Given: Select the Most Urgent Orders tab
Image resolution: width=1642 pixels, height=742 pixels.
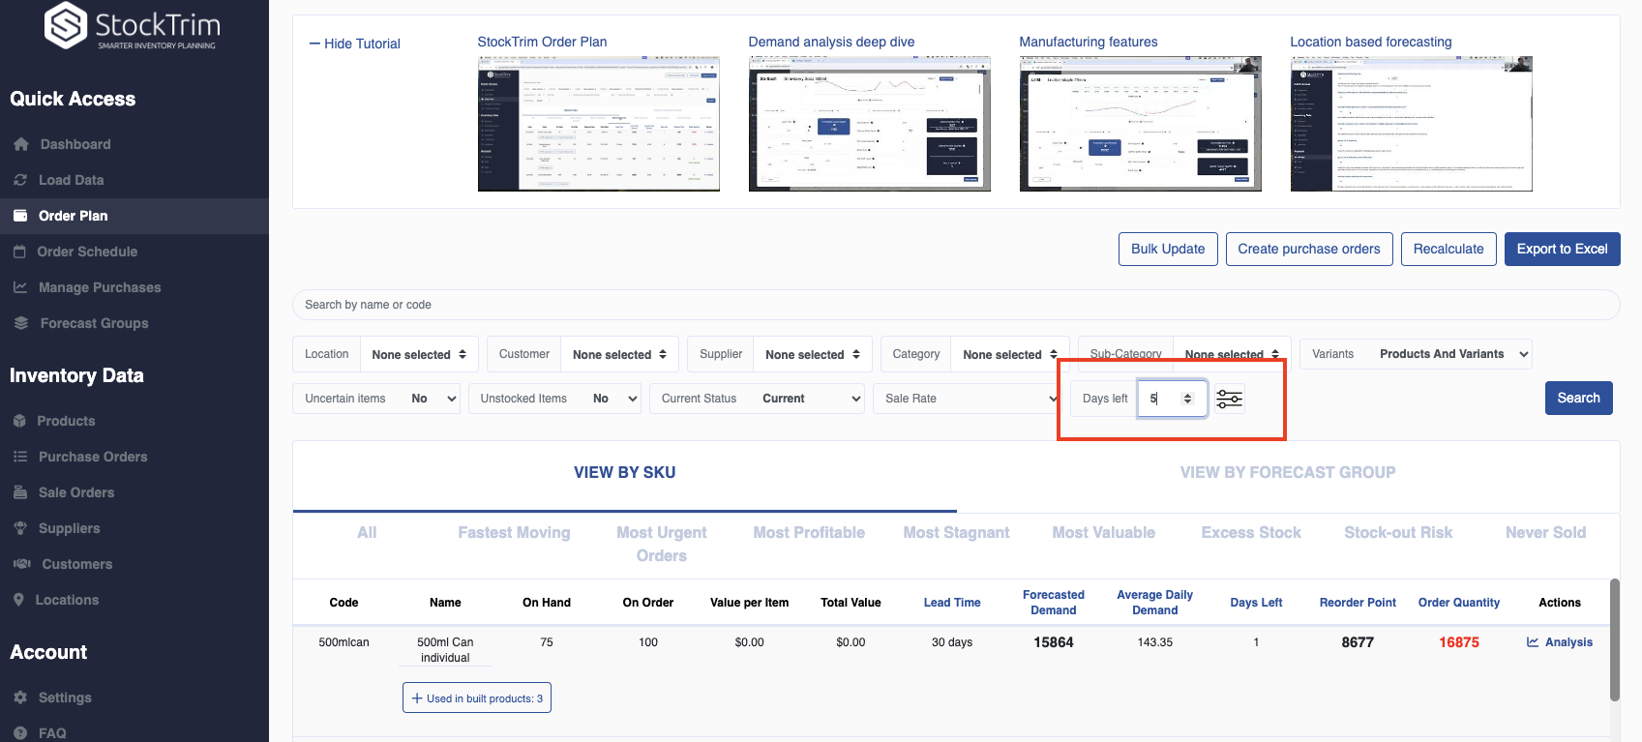Looking at the screenshot, I should coord(662,545).
